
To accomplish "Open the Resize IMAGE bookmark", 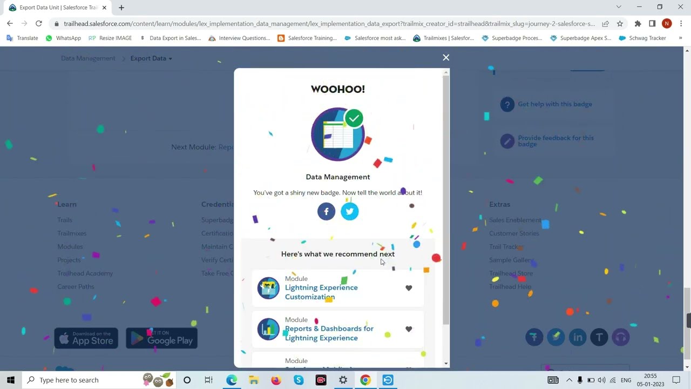I will [x=110, y=38].
